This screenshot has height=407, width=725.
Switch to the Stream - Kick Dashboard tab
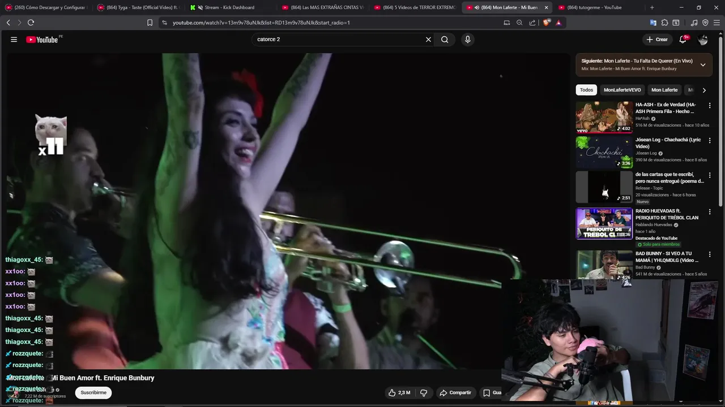pos(229,7)
